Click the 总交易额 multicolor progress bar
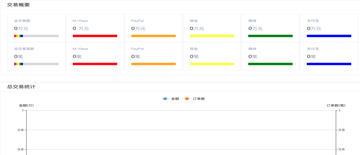The width and height of the screenshot is (360, 155). coord(36,36)
